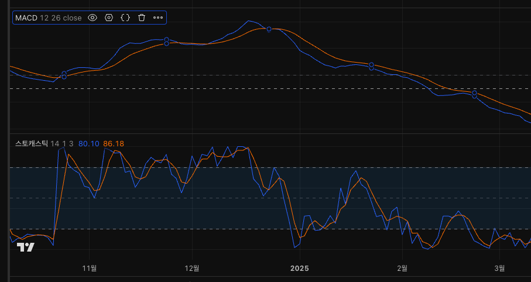
Task: Select the MACD 12 26 close legend label
Action: (x=49, y=18)
